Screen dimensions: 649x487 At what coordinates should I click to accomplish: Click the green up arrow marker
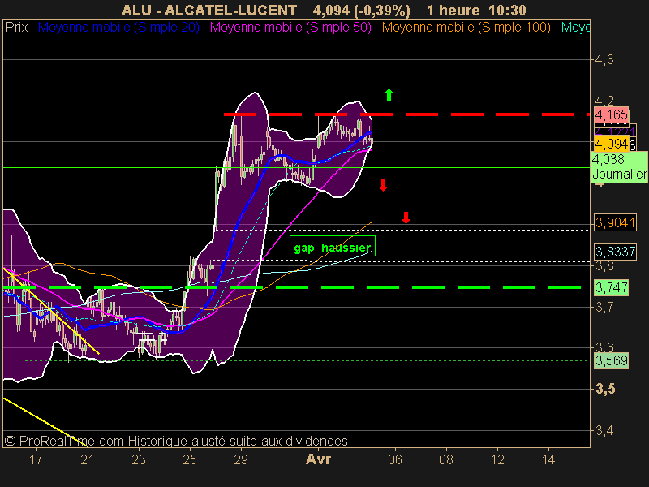[389, 94]
